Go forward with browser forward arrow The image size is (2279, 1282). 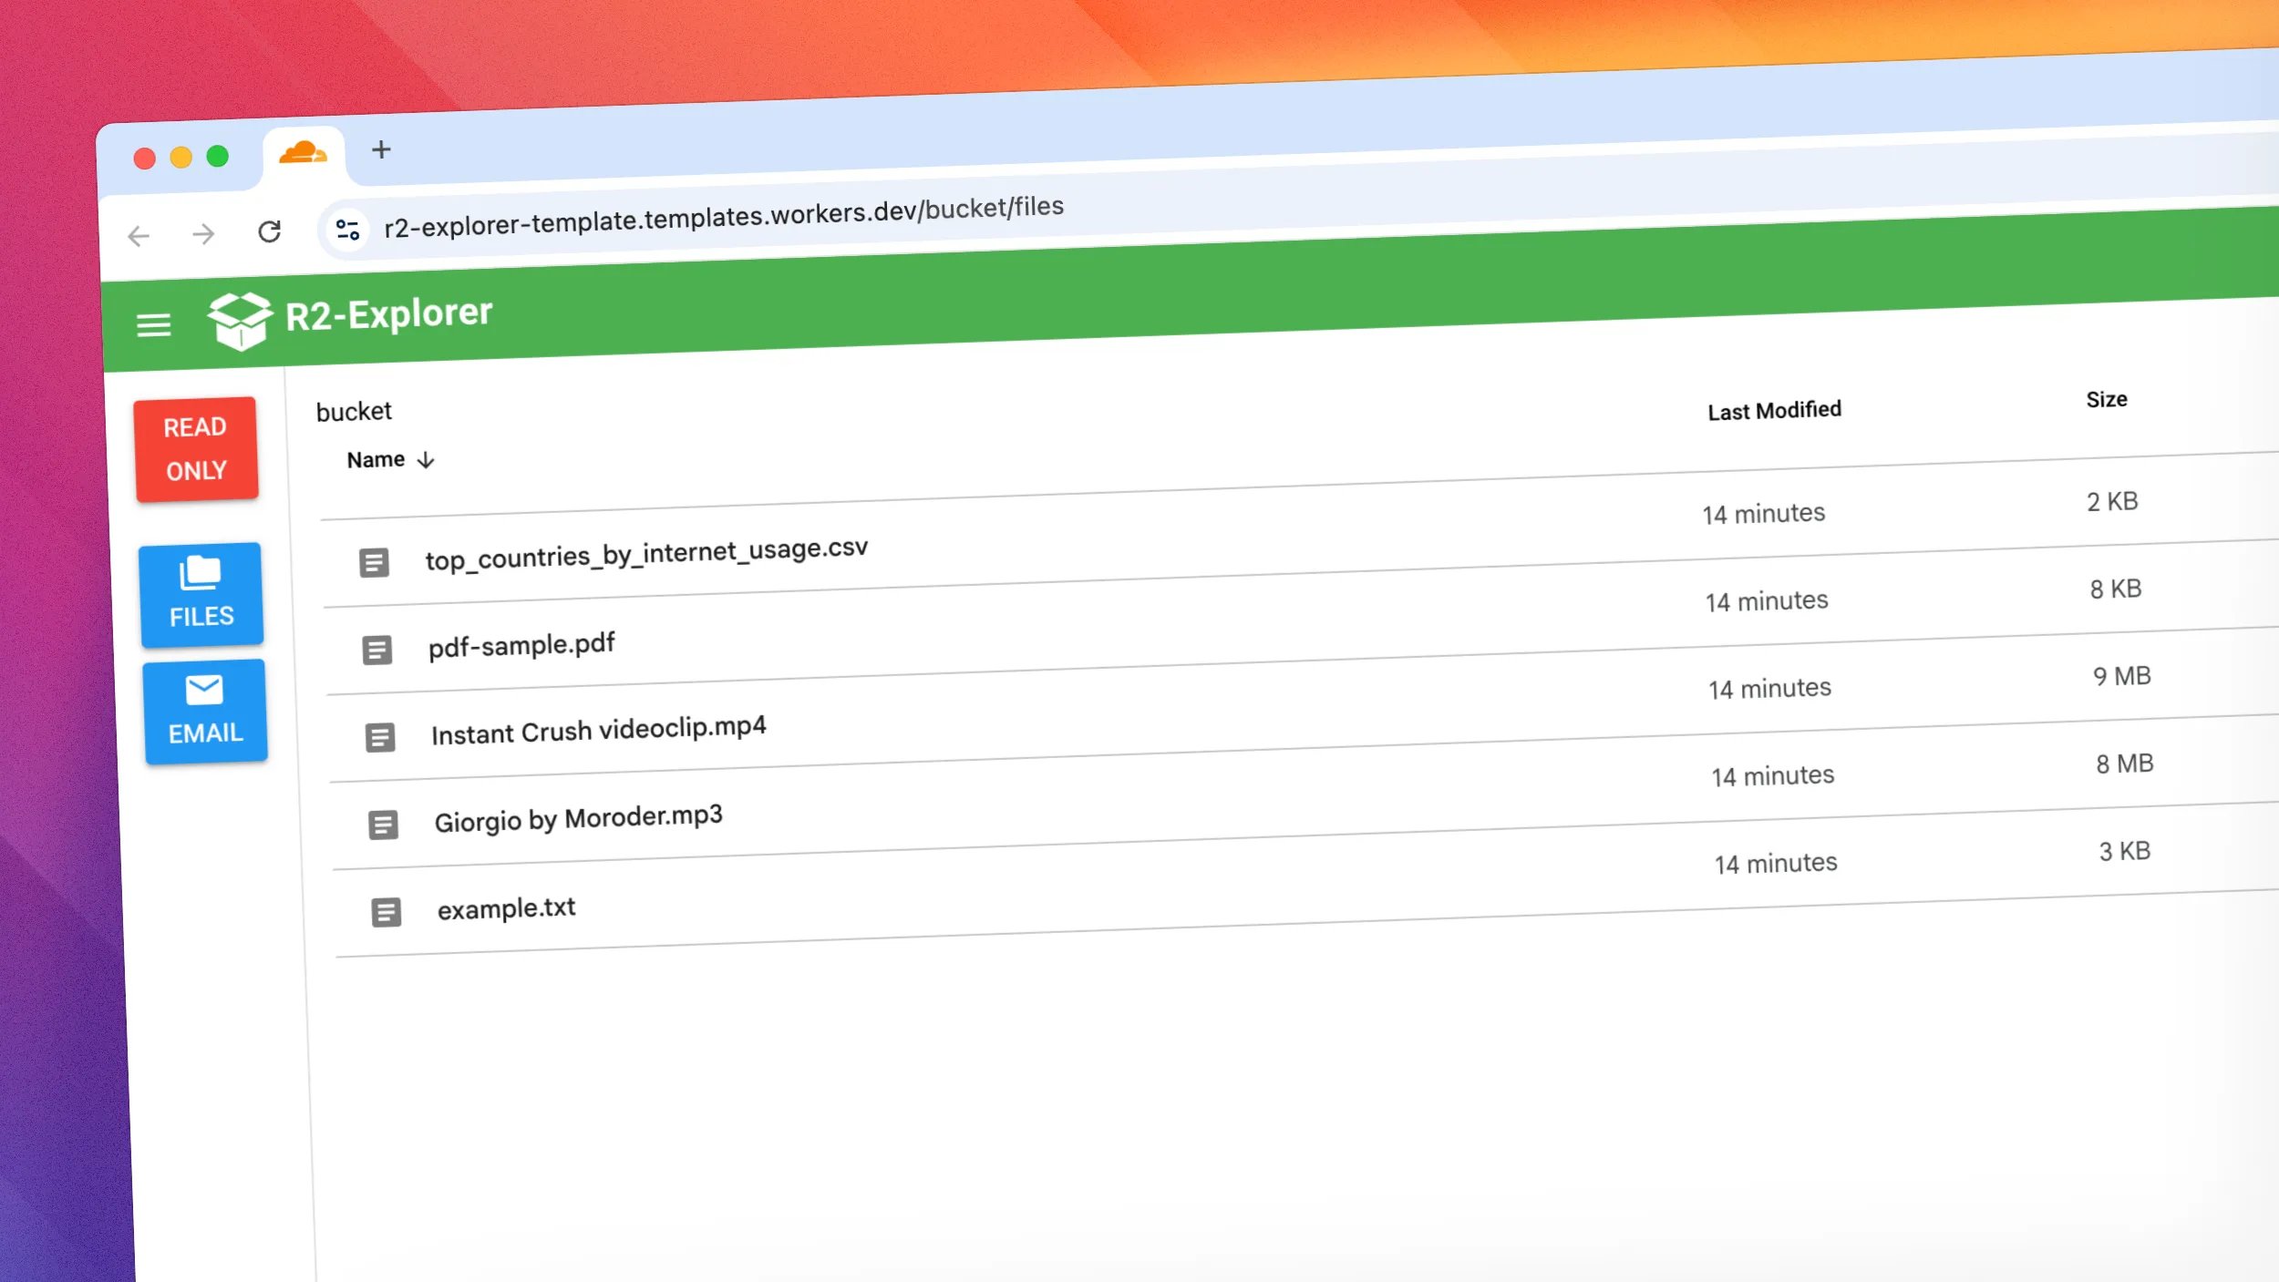pos(204,234)
